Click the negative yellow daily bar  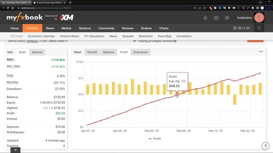point(235,99)
